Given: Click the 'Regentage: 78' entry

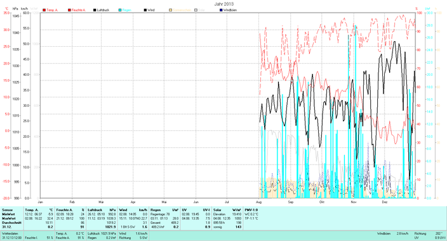Looking at the screenshot, I should pyautogui.click(x=160, y=214).
